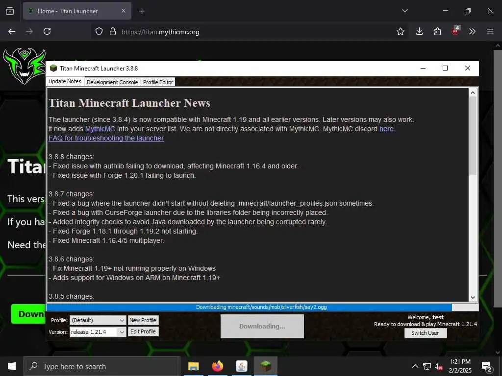Open the MythicMC discord 'here' link
This screenshot has width=502, height=376.
point(387,129)
